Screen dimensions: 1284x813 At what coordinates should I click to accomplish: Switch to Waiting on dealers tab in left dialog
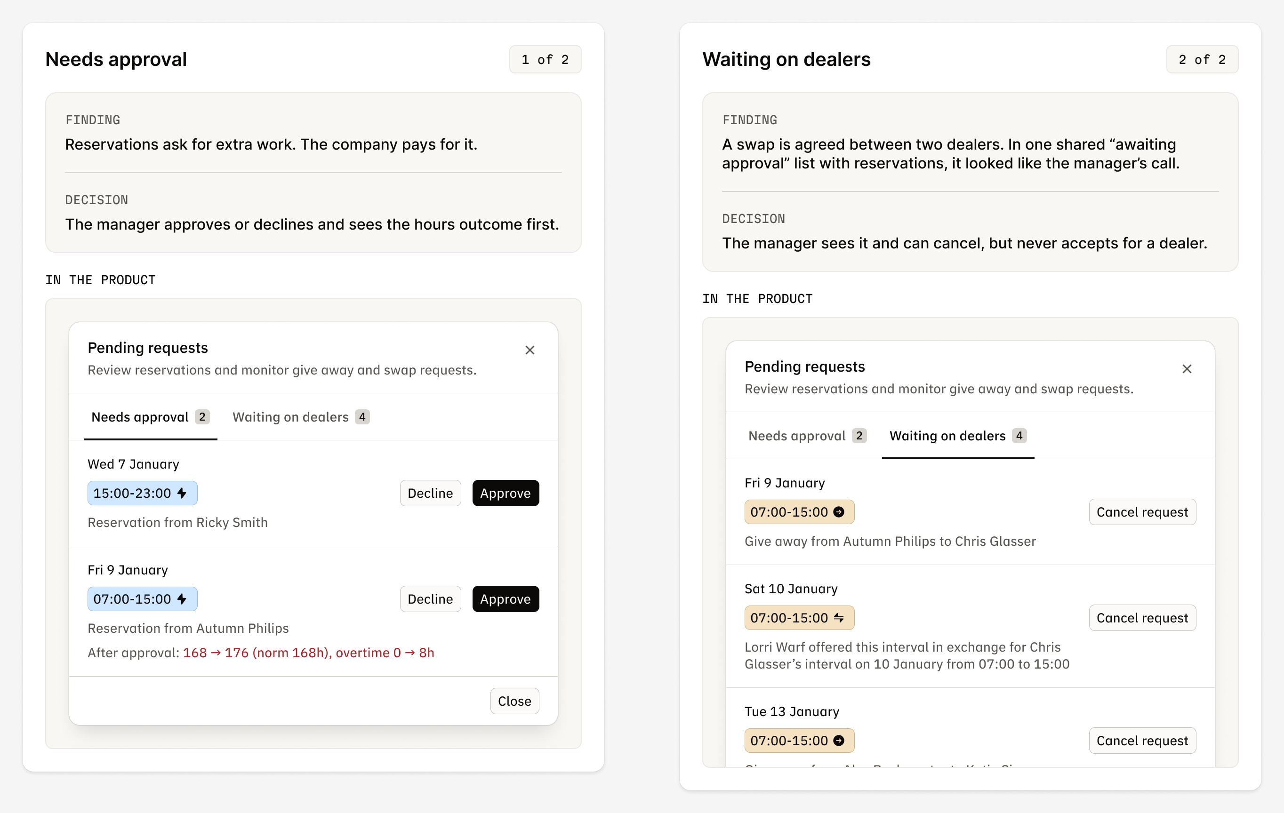pyautogui.click(x=301, y=417)
